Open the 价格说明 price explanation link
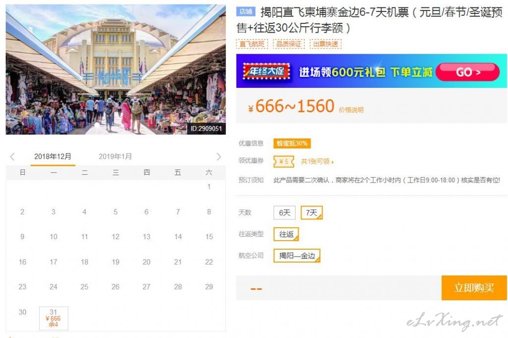508x338 pixels. [351, 110]
